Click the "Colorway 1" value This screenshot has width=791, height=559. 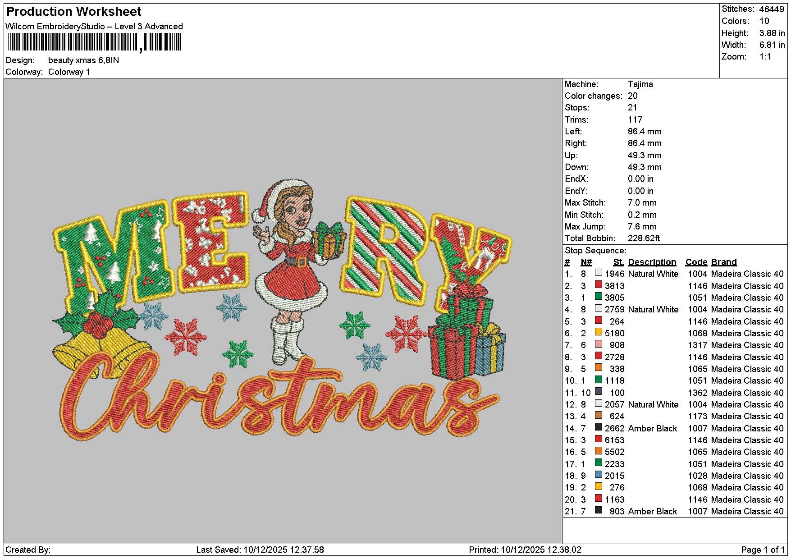coord(69,72)
